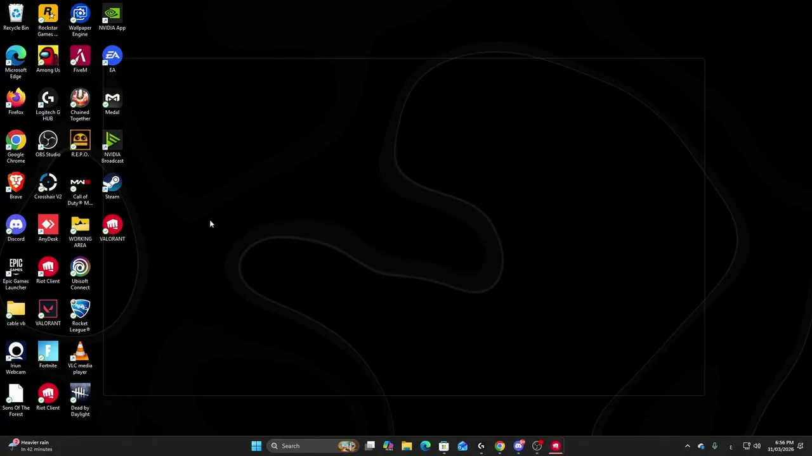
Task: Open the network status tray icon
Action: pyautogui.click(x=747, y=446)
